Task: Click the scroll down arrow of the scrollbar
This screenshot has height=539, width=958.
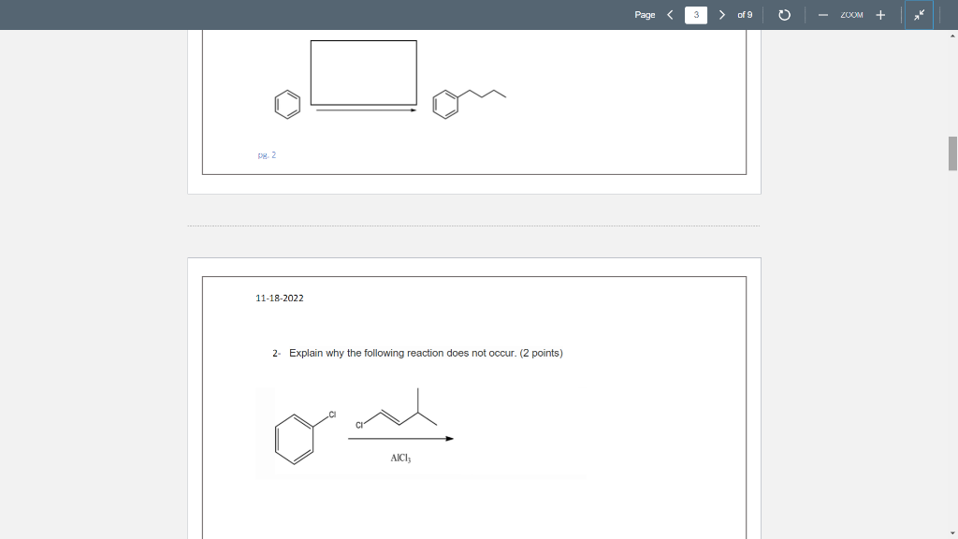Action: pos(952,533)
